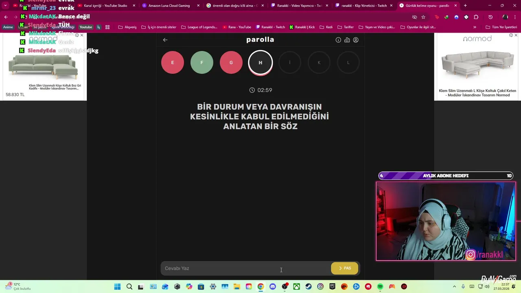Open the apps grid bookmark icon

[107, 27]
